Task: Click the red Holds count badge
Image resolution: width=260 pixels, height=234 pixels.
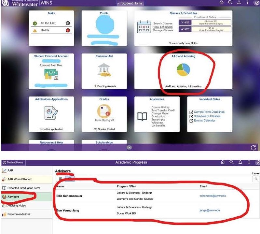Action: click(x=68, y=30)
